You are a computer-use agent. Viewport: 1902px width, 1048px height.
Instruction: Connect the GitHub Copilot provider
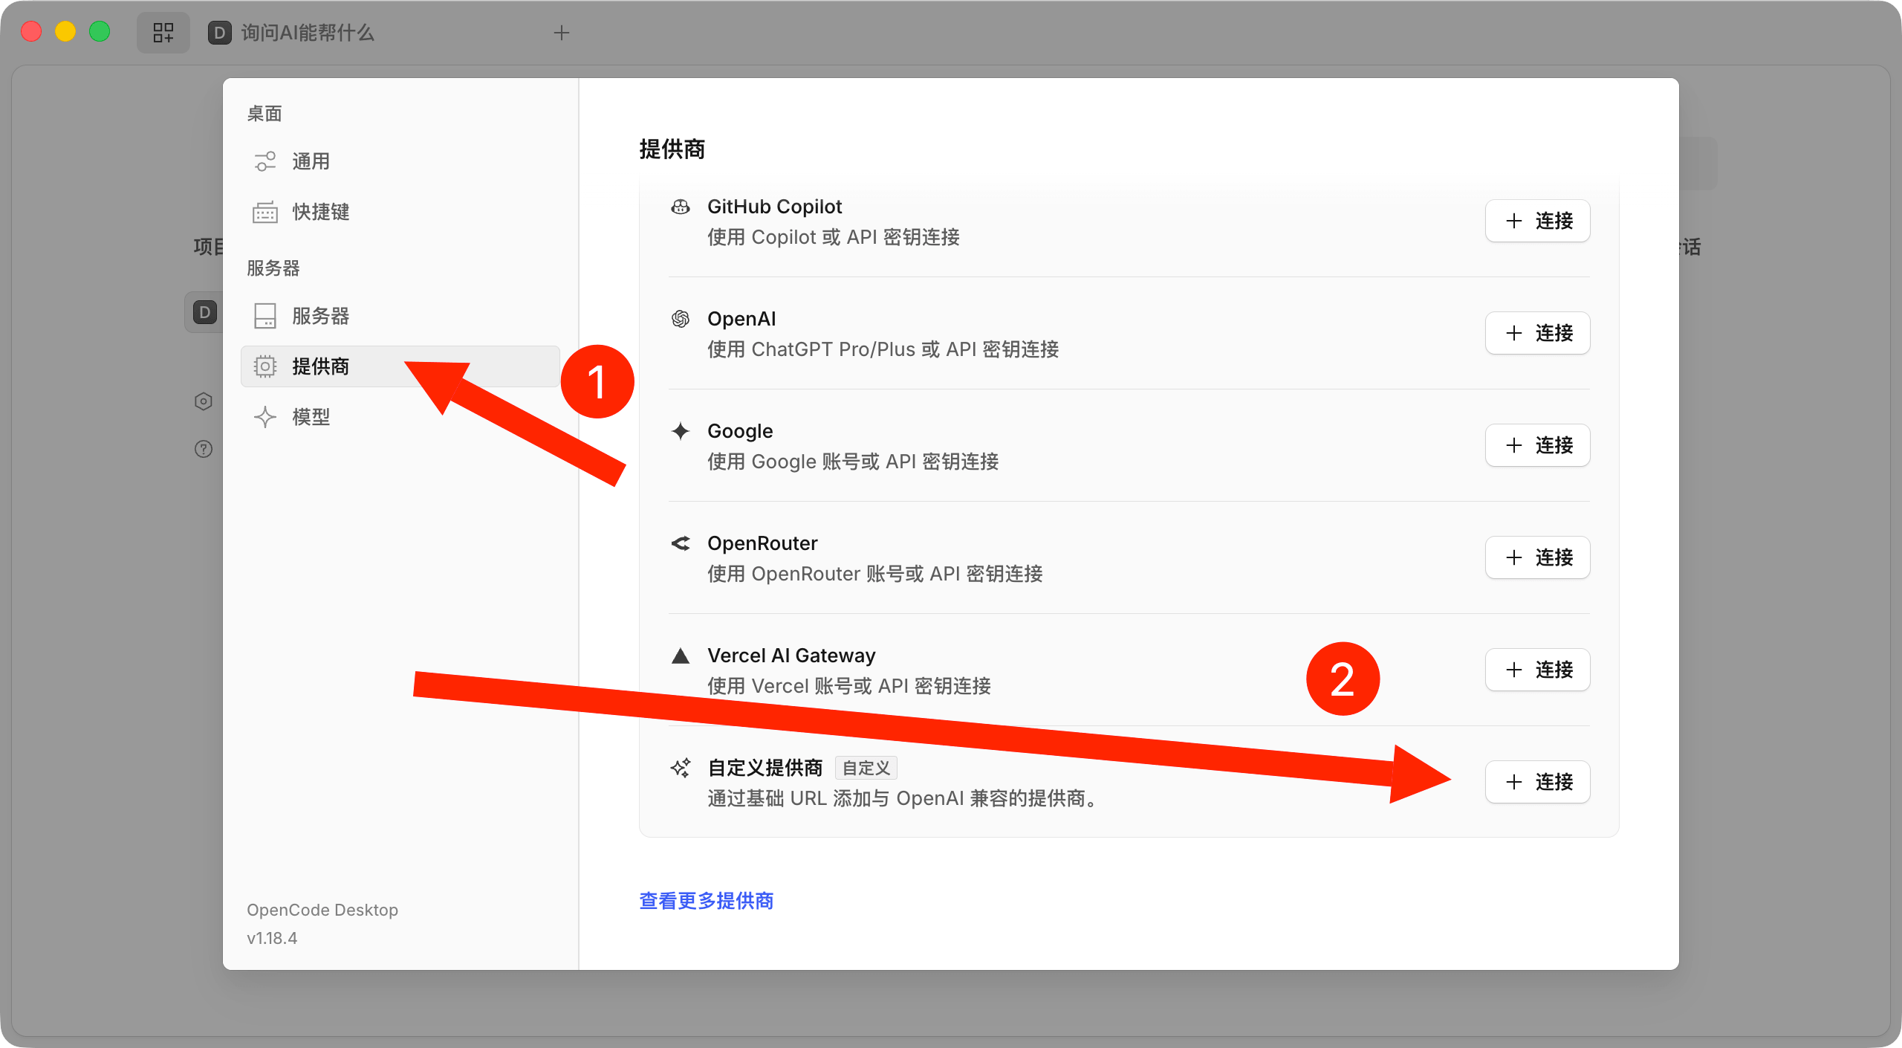[1537, 221]
